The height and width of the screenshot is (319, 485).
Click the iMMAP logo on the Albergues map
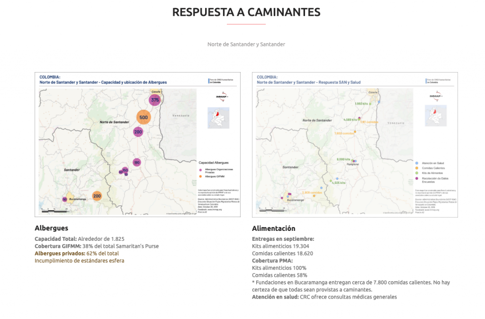(222, 97)
